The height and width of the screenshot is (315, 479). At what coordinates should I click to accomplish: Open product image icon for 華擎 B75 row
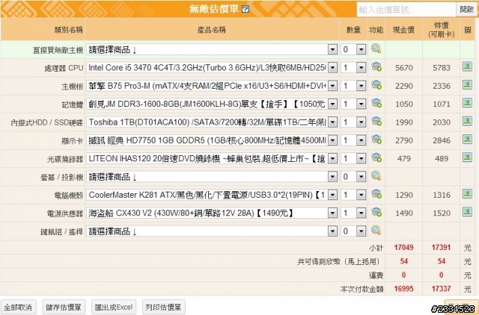click(x=467, y=84)
